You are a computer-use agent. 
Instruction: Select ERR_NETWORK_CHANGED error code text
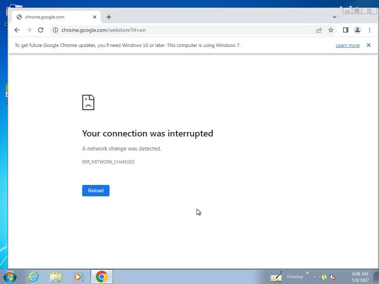click(x=108, y=162)
